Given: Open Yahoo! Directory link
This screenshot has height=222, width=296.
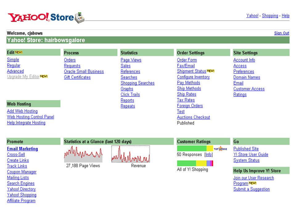Looking at the screenshot, I should tap(21, 189).
